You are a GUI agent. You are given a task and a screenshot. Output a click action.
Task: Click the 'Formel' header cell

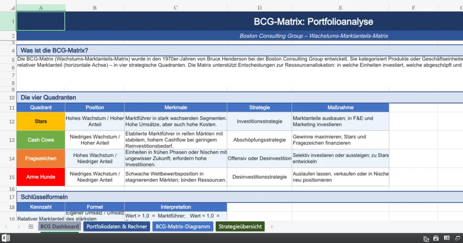95,207
